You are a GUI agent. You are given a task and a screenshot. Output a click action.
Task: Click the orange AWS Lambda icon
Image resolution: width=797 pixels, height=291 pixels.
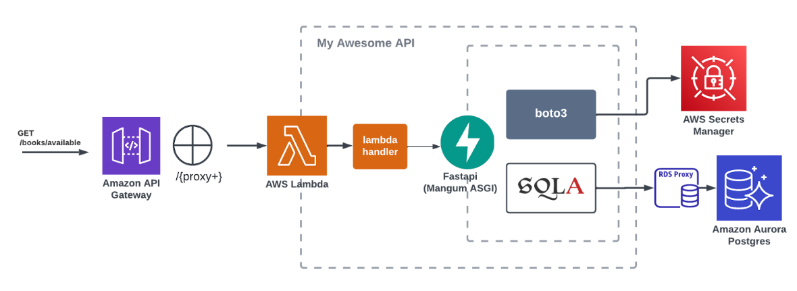pyautogui.click(x=297, y=145)
